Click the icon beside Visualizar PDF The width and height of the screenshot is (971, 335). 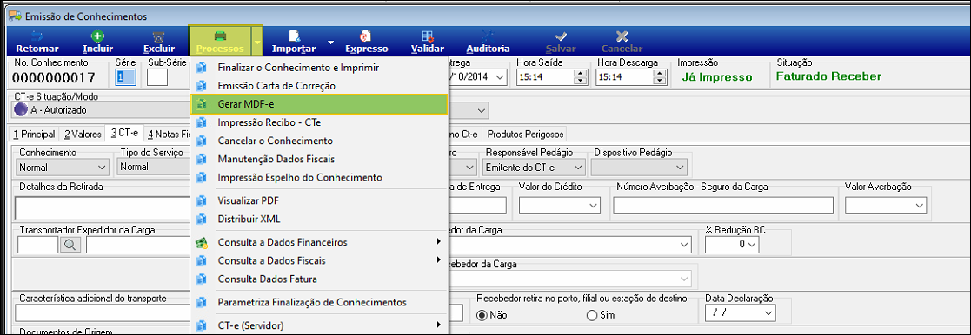[x=201, y=200]
